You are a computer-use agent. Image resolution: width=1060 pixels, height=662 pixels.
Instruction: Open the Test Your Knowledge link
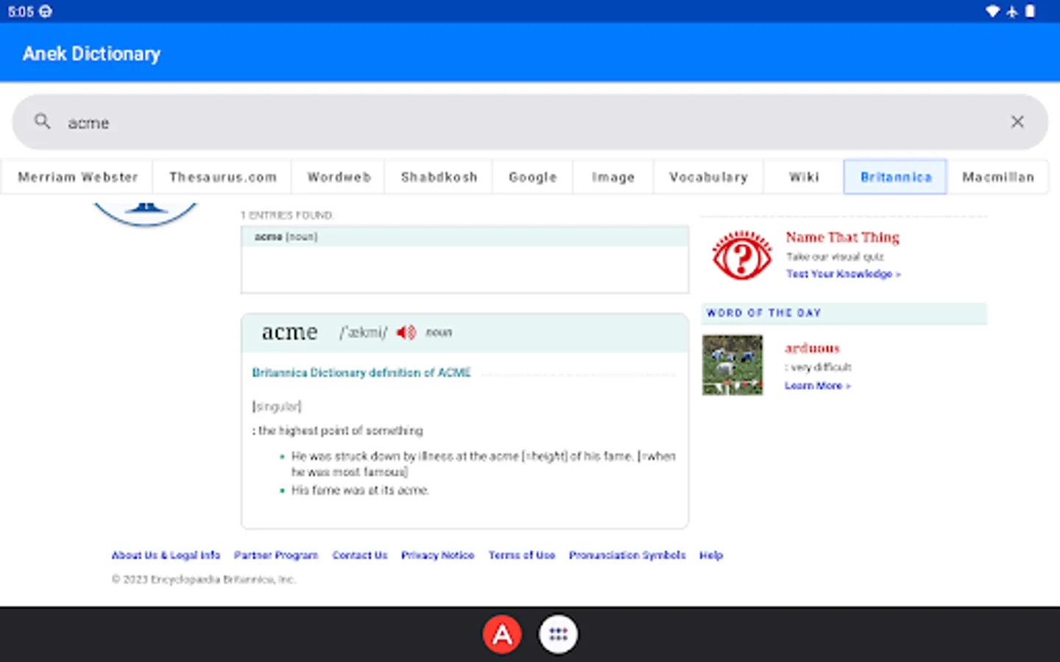coord(843,274)
